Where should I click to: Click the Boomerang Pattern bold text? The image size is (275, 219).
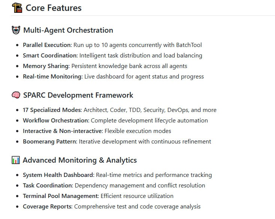(50, 142)
